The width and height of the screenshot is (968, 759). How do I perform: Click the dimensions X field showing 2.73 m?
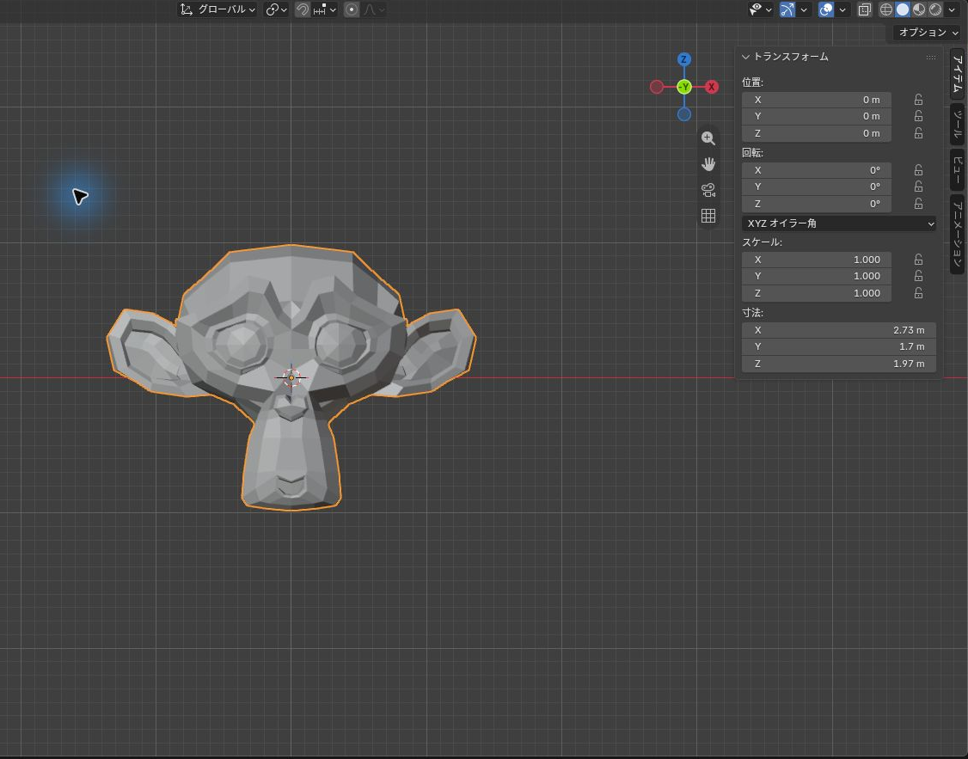838,330
